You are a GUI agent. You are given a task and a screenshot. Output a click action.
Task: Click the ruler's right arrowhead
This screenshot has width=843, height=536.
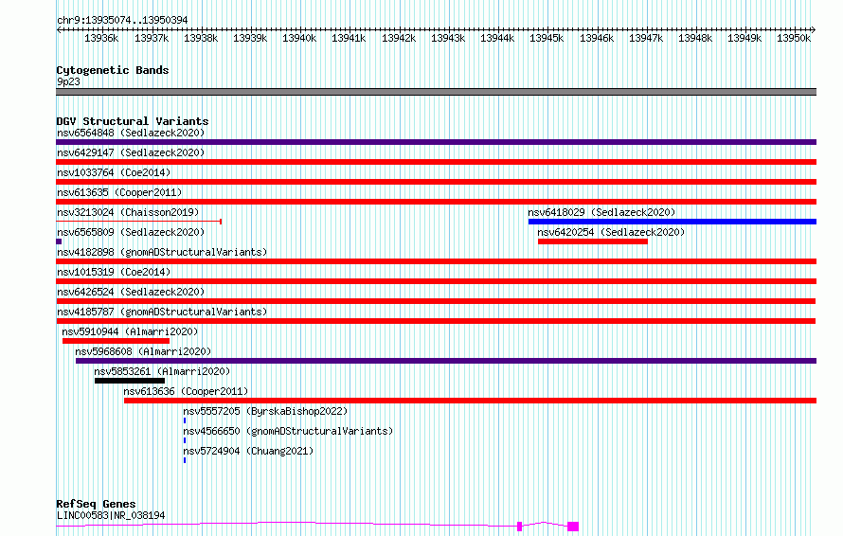[x=814, y=30]
